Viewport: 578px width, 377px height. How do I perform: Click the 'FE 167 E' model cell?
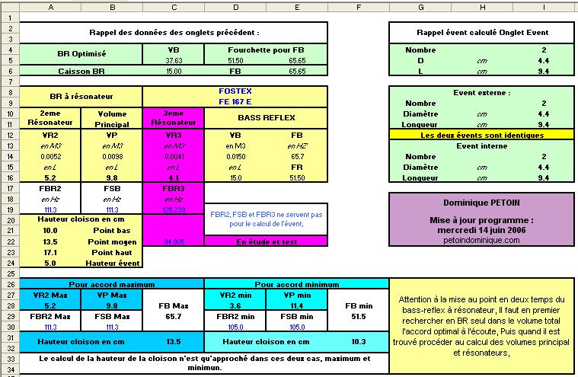[x=235, y=102]
